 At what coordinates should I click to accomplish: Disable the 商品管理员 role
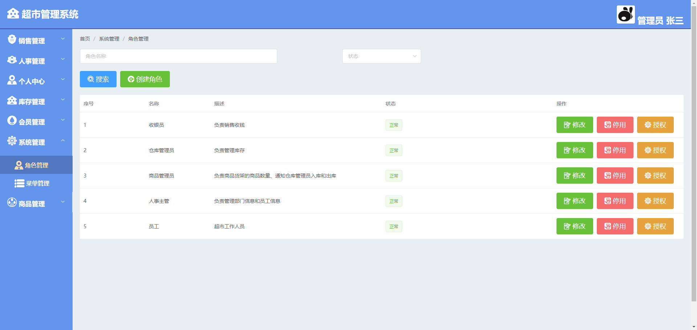click(x=615, y=175)
